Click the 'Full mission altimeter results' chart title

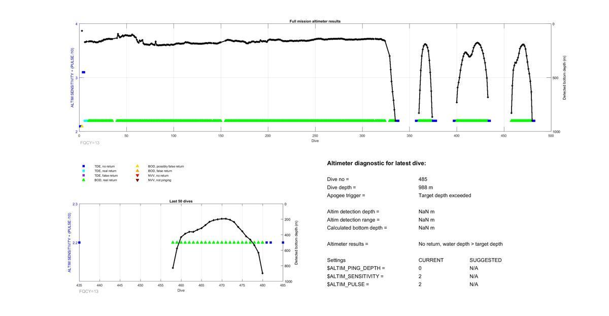pos(315,21)
